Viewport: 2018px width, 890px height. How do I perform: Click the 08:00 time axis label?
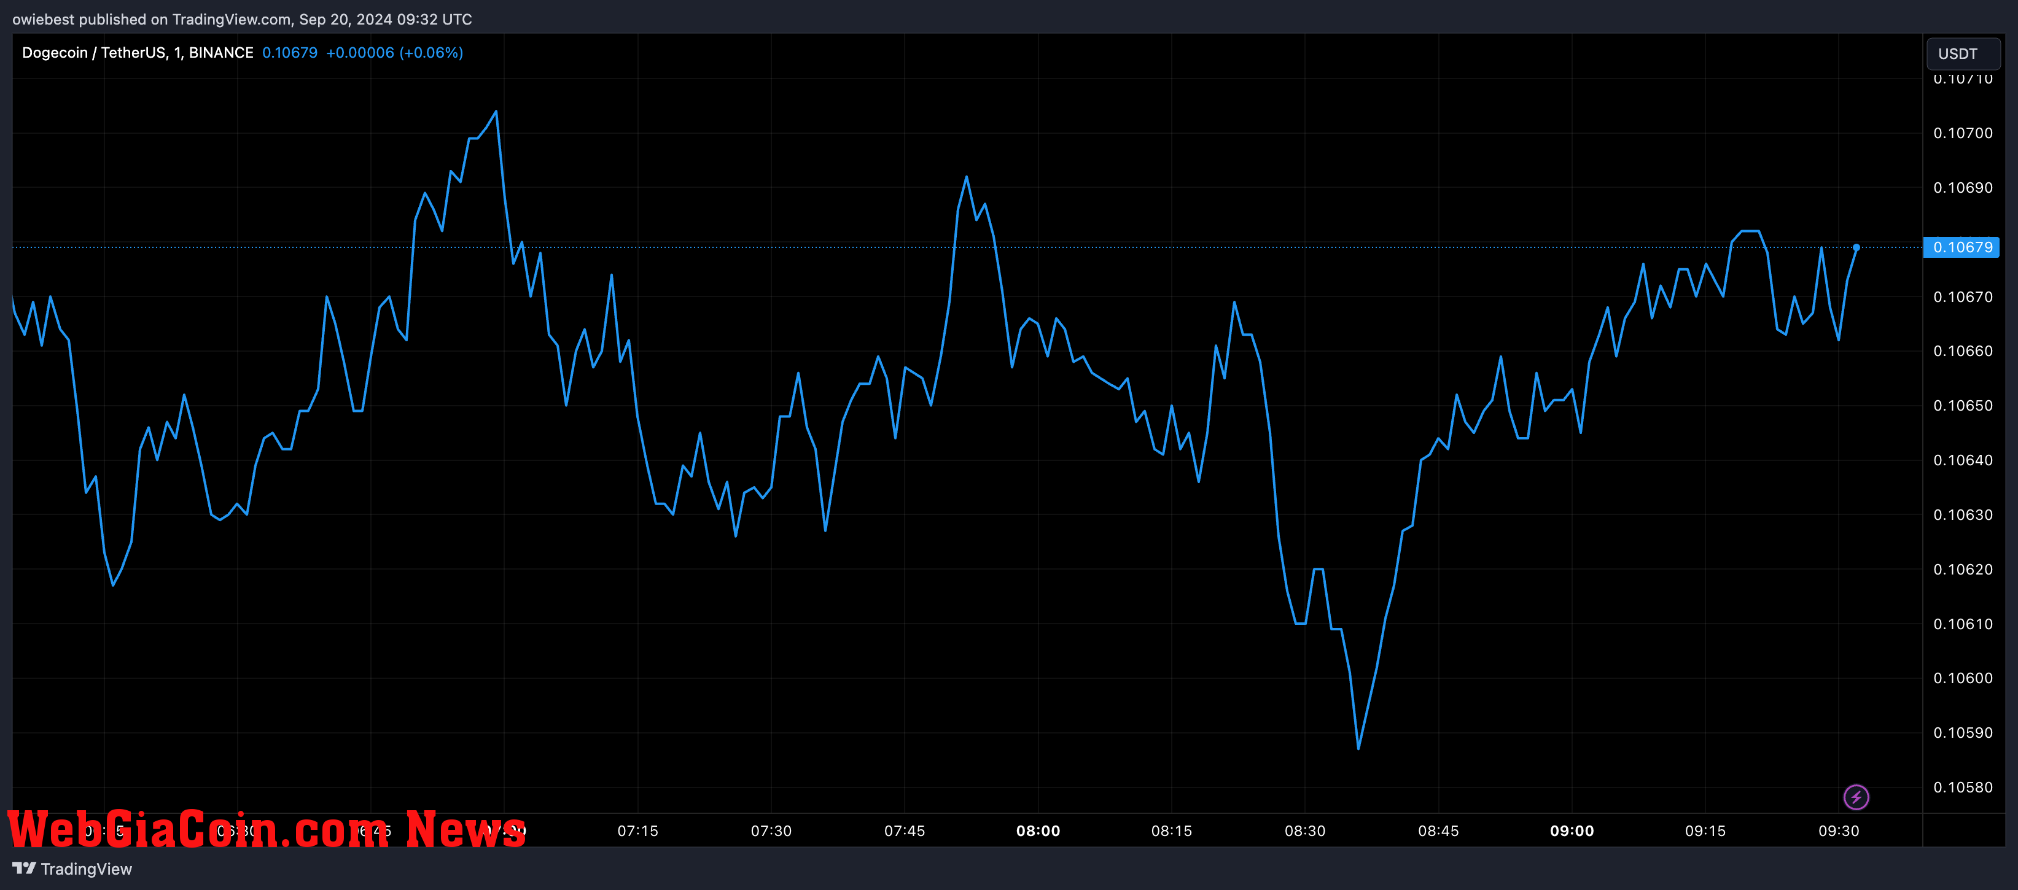pos(1038,830)
